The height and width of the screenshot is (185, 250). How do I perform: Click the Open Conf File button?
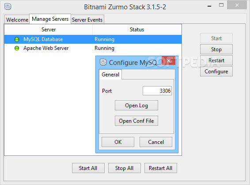tap(136, 121)
